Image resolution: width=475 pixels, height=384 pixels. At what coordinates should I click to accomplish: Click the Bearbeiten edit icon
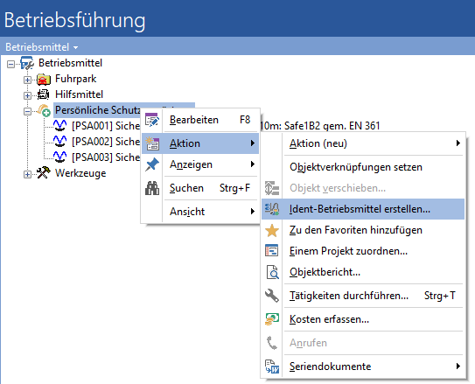151,120
